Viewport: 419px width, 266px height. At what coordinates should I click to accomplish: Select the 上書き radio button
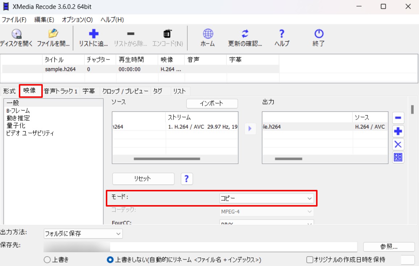47,259
